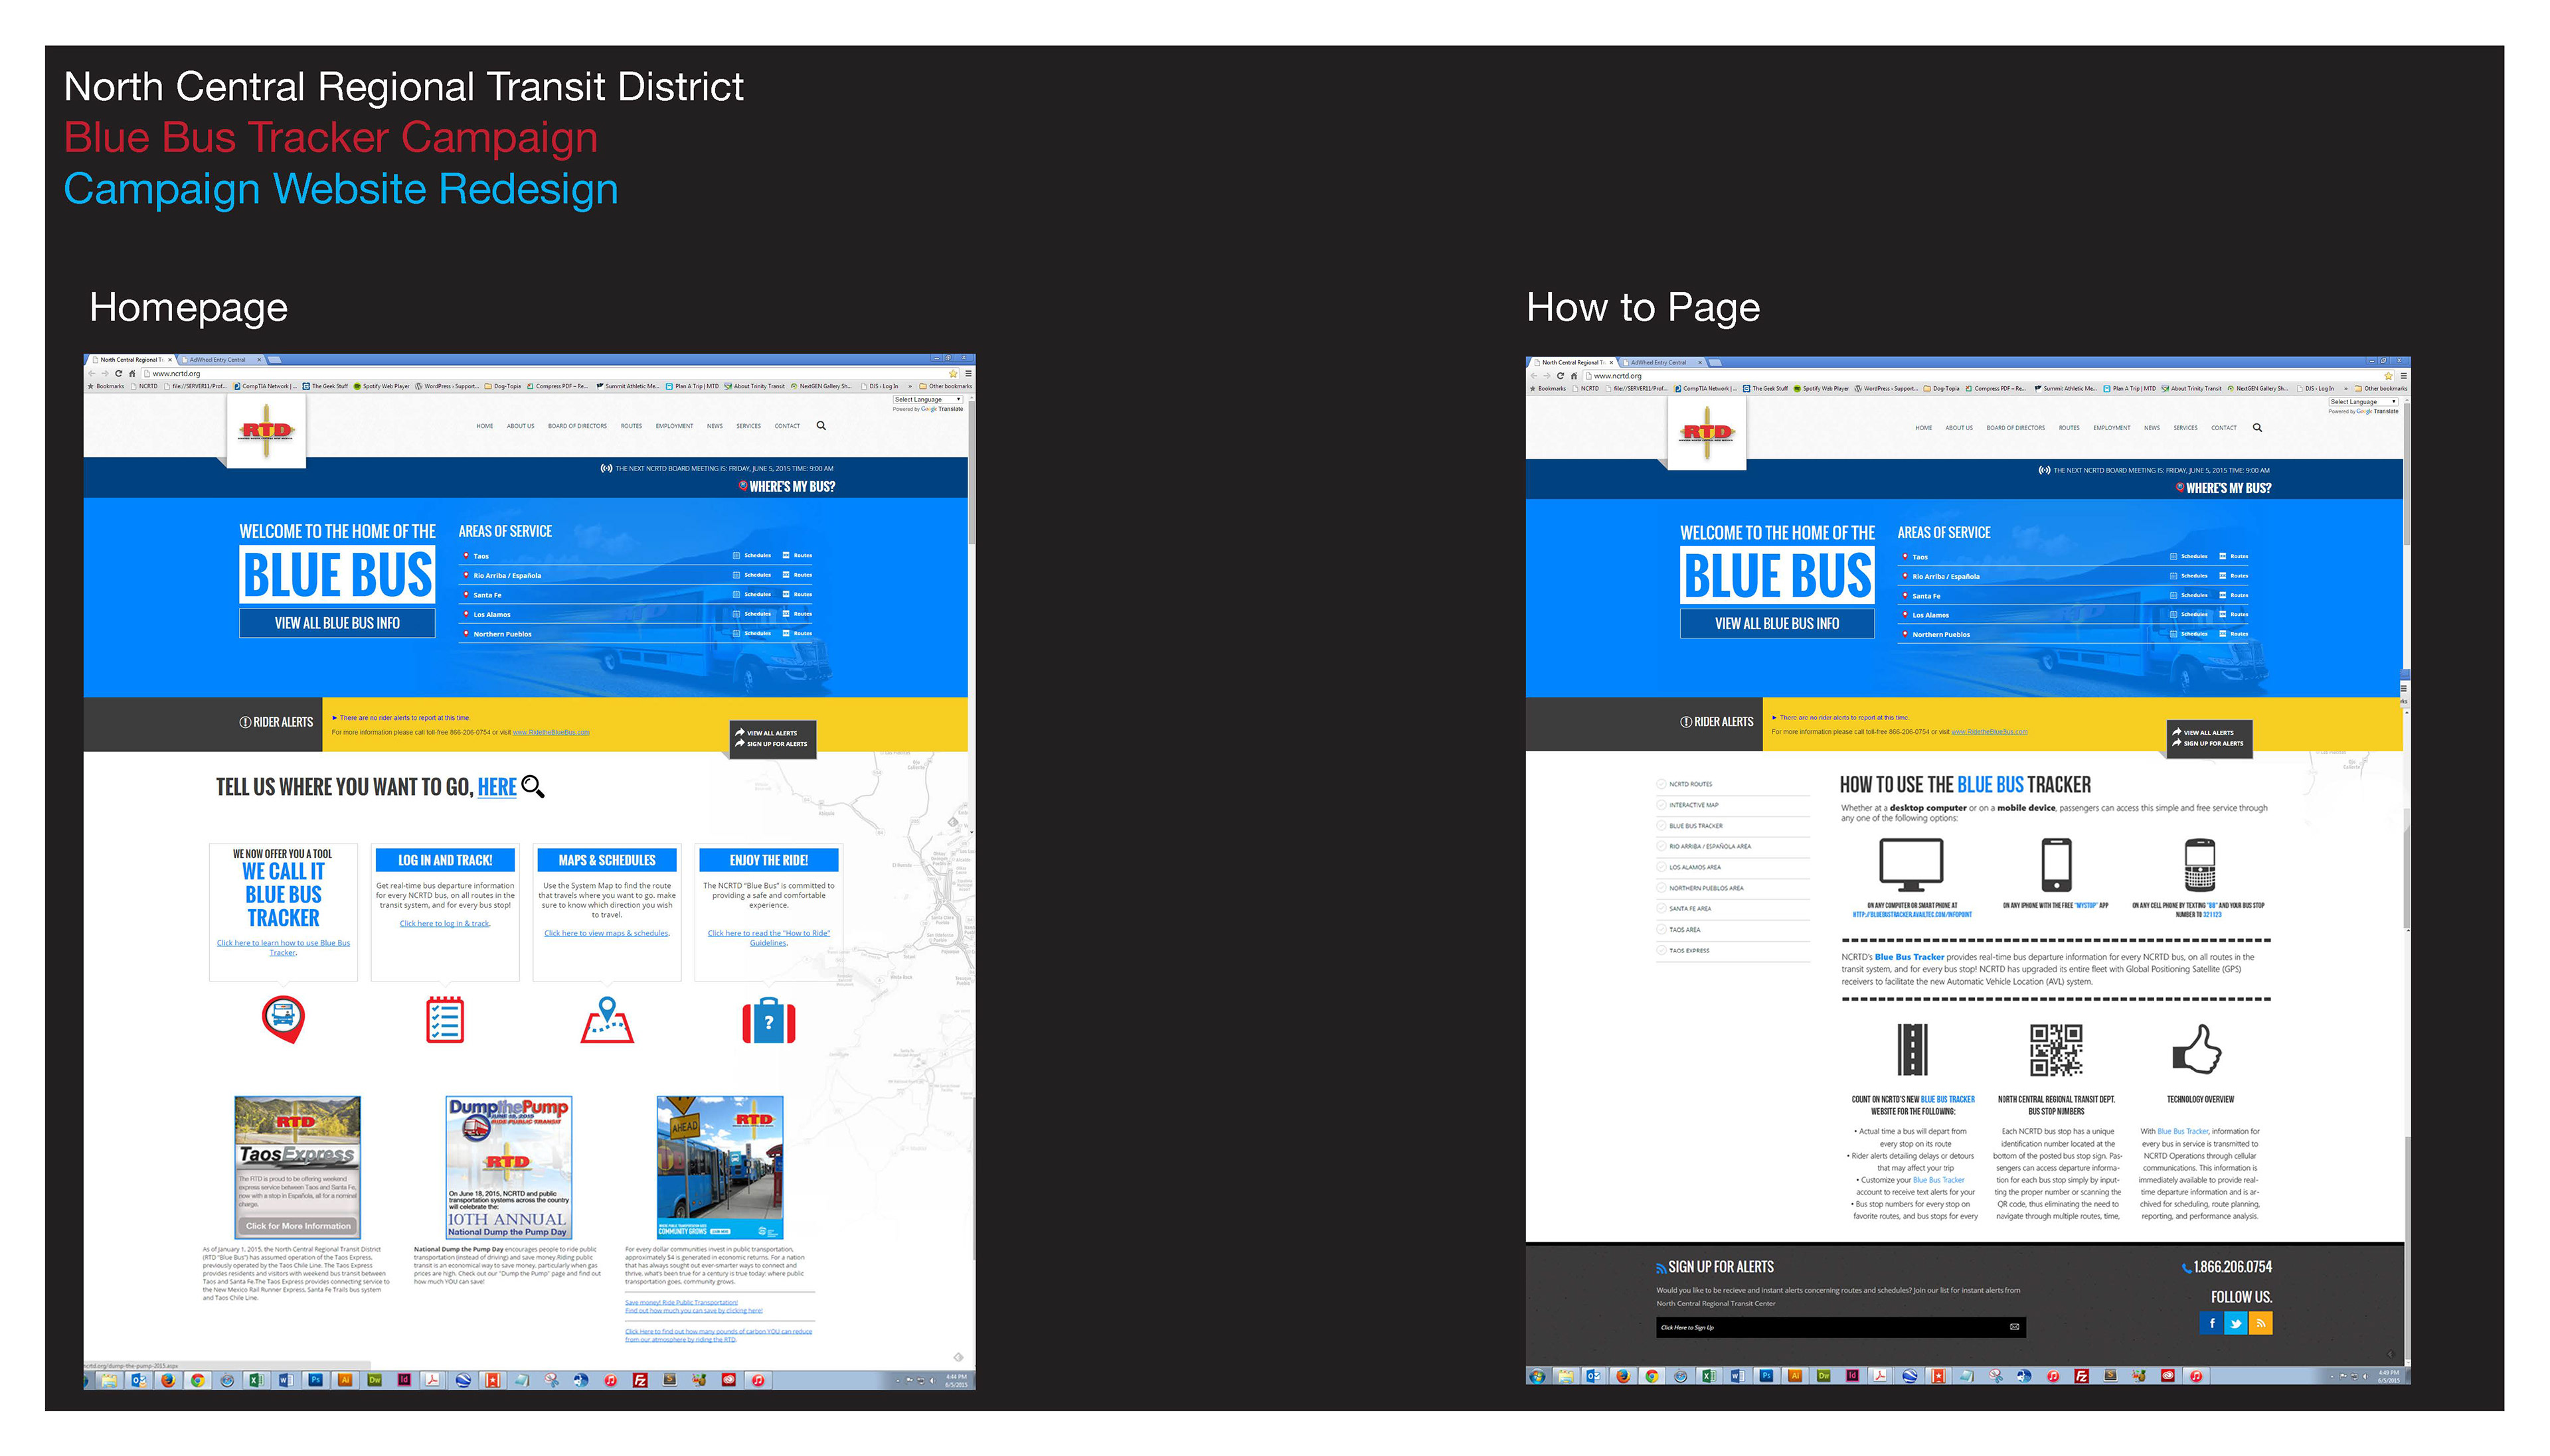The image size is (2550, 1456).
Task: Click Chrome reload button in the Homepage browser
Action: (x=118, y=373)
